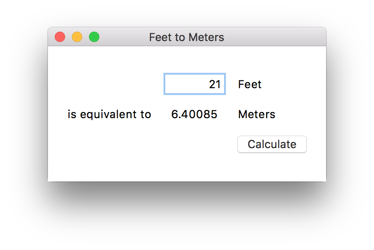Focus the feet entry field

195,84
